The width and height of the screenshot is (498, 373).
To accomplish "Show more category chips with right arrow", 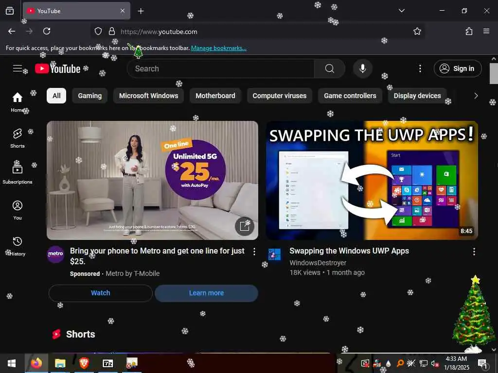I will coord(476,96).
